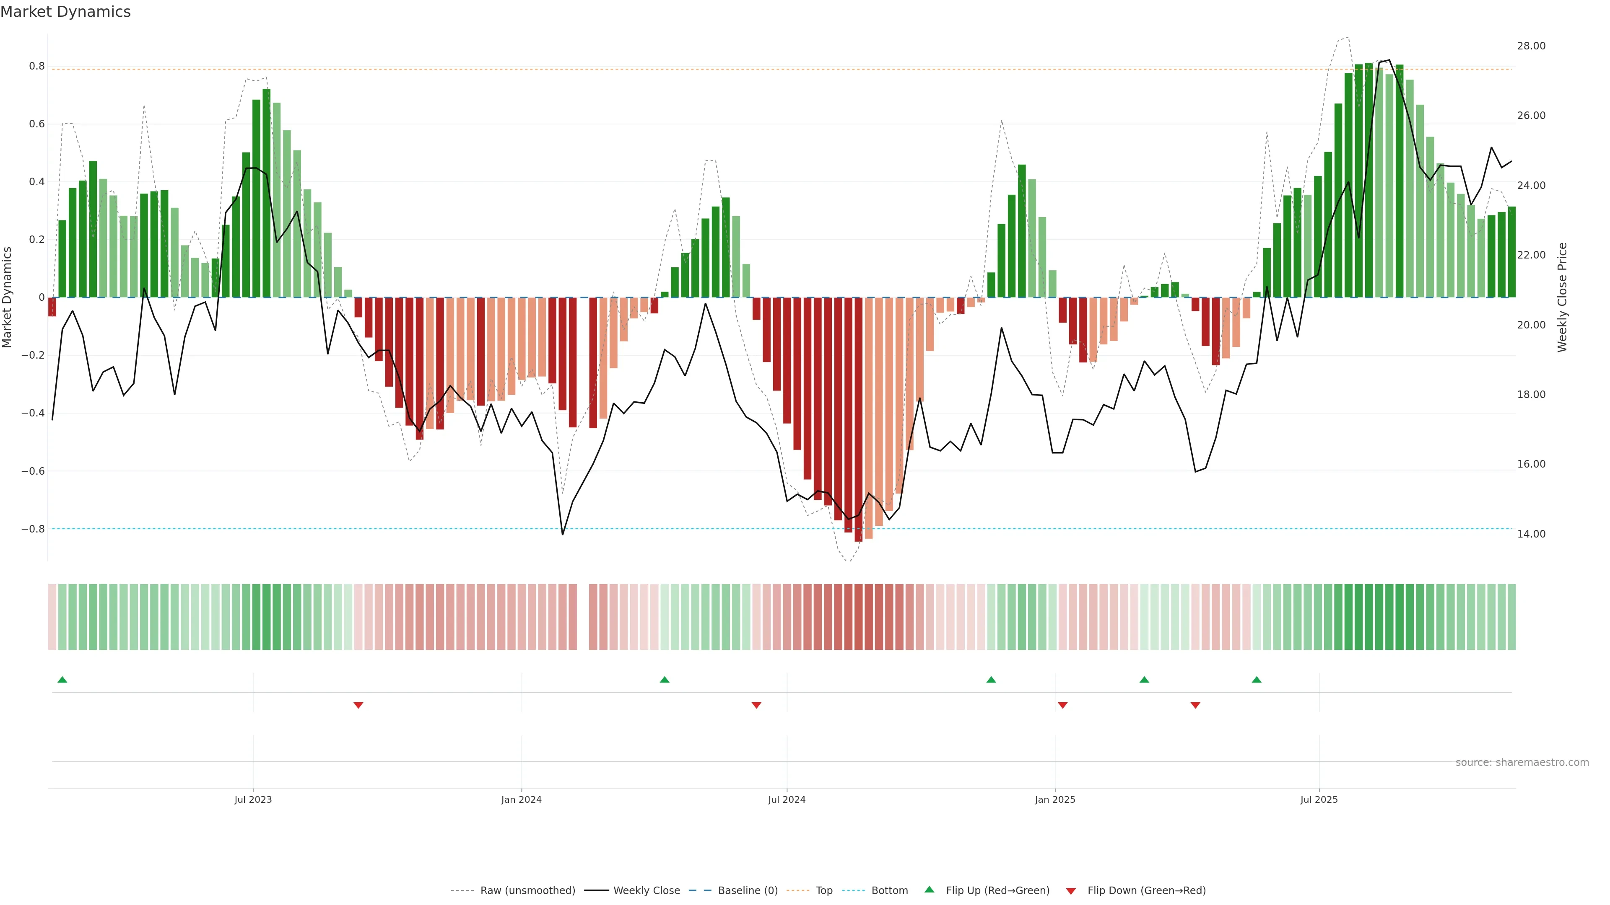The height and width of the screenshot is (905, 1610).
Task: Click the leftmost red flip-down triangle marker
Action: point(358,705)
